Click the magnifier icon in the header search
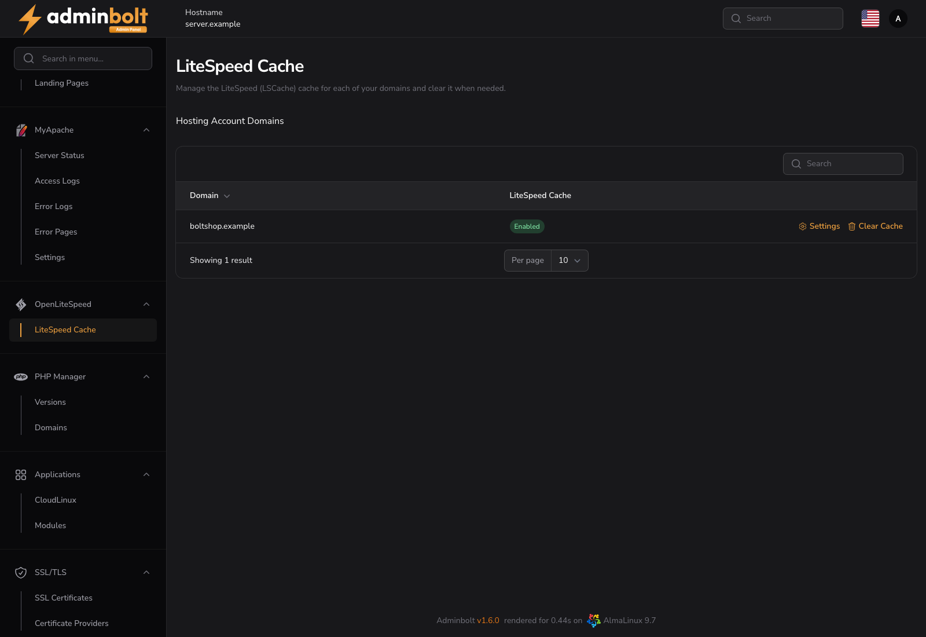926x637 pixels. coord(736,19)
